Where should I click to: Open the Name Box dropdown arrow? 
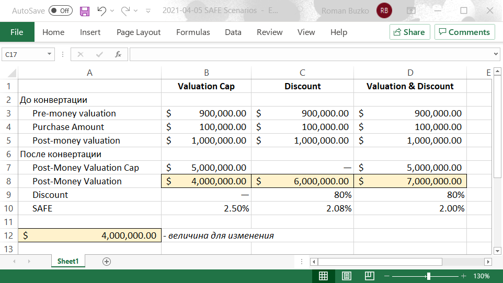[x=50, y=54]
